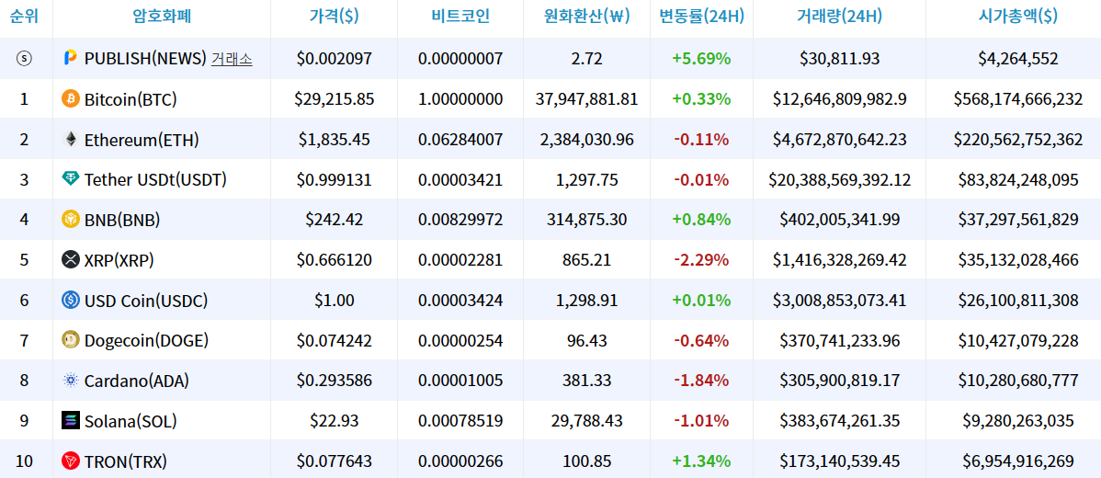Sort by the 시가총액($) column header

tap(1018, 17)
